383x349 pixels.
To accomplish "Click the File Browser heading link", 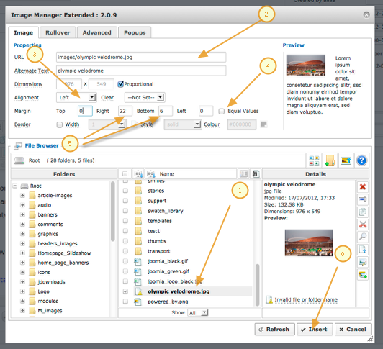I will click(x=42, y=145).
